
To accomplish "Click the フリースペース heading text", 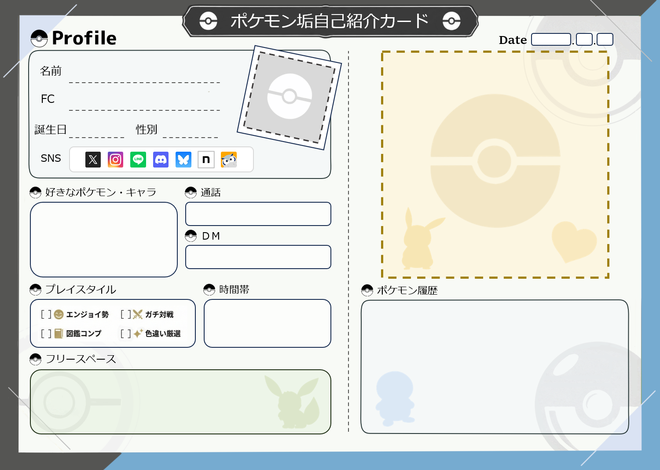I will click(x=81, y=359).
